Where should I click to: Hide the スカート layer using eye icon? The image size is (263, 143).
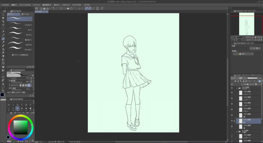pyautogui.click(x=232, y=110)
